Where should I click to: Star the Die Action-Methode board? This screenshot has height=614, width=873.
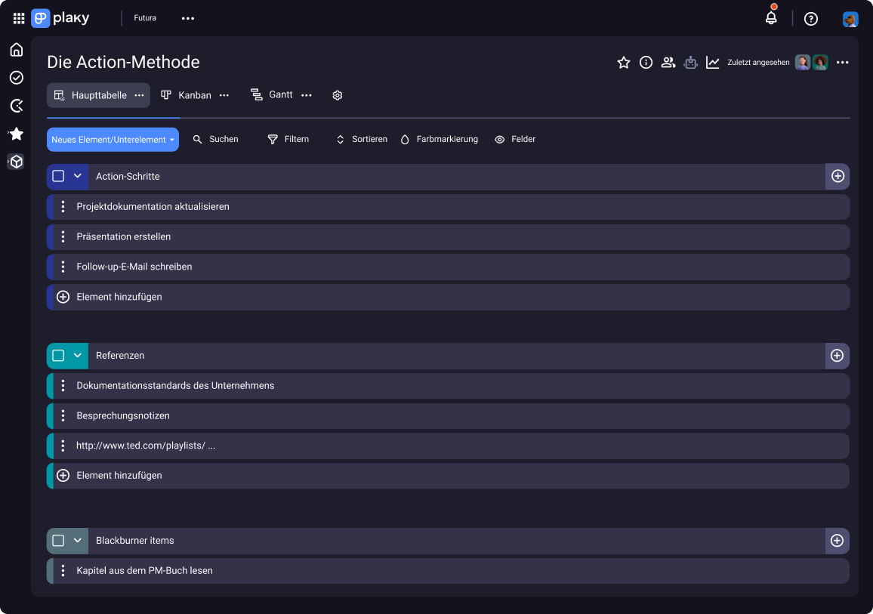click(624, 63)
